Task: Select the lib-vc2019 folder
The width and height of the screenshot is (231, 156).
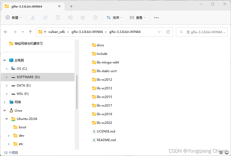Action: 102,114
